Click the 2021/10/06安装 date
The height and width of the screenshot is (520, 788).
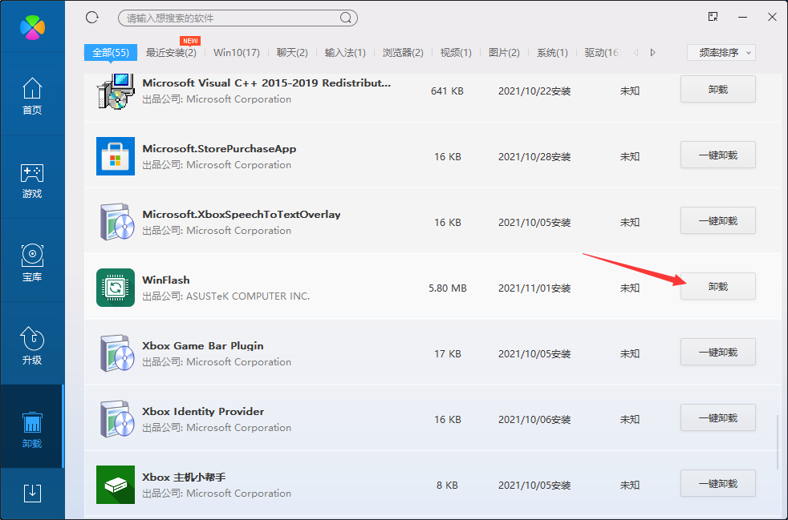[x=534, y=420]
